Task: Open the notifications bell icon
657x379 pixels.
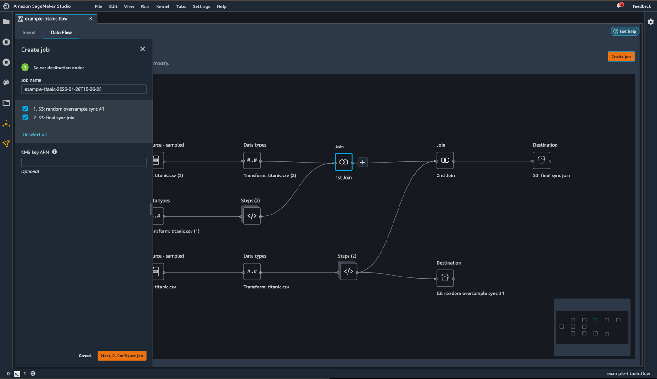Action: coord(619,6)
